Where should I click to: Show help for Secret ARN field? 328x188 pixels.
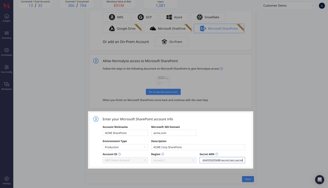point(217,154)
